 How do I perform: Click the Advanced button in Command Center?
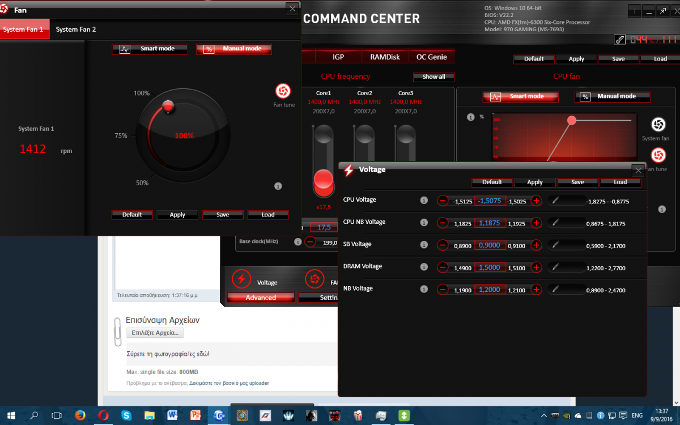click(261, 297)
